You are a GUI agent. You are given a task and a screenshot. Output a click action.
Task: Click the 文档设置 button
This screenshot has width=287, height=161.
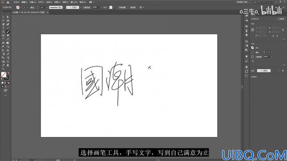122,7
